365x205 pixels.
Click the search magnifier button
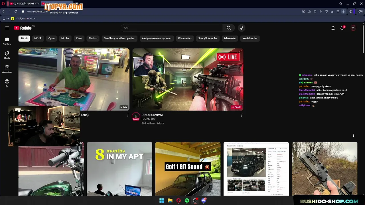point(229,28)
